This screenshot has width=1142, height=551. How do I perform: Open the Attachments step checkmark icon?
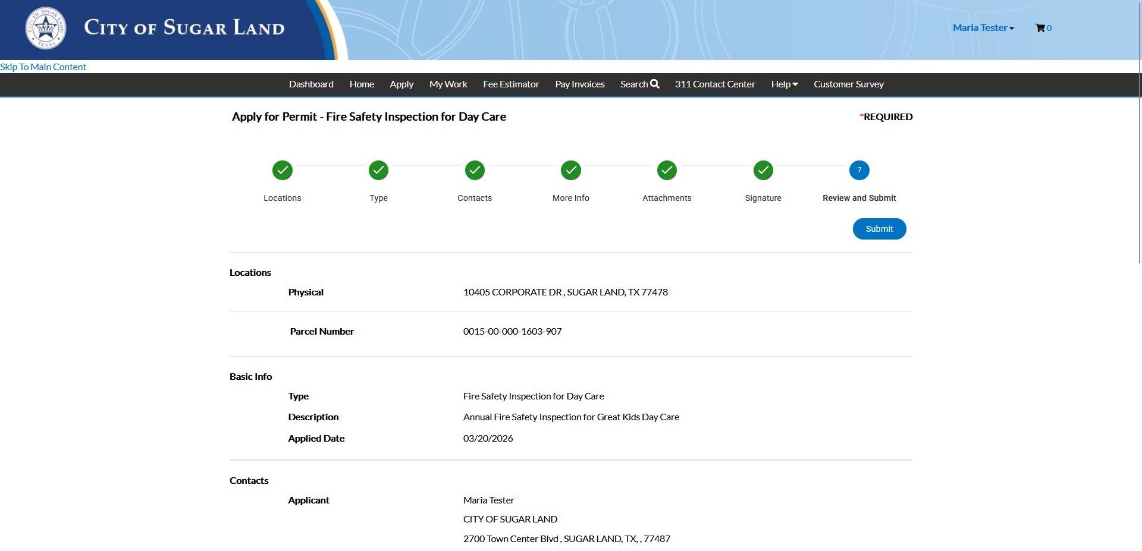click(667, 171)
